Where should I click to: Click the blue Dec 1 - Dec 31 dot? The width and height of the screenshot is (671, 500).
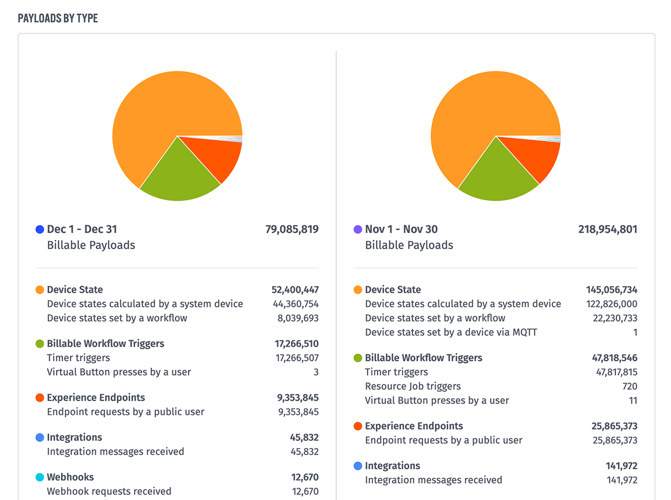pyautogui.click(x=39, y=229)
